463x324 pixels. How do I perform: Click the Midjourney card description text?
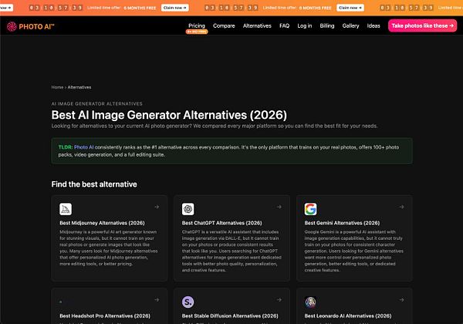point(109,248)
